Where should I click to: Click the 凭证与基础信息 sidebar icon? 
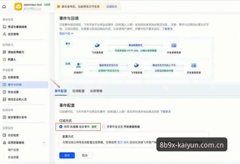(5, 27)
